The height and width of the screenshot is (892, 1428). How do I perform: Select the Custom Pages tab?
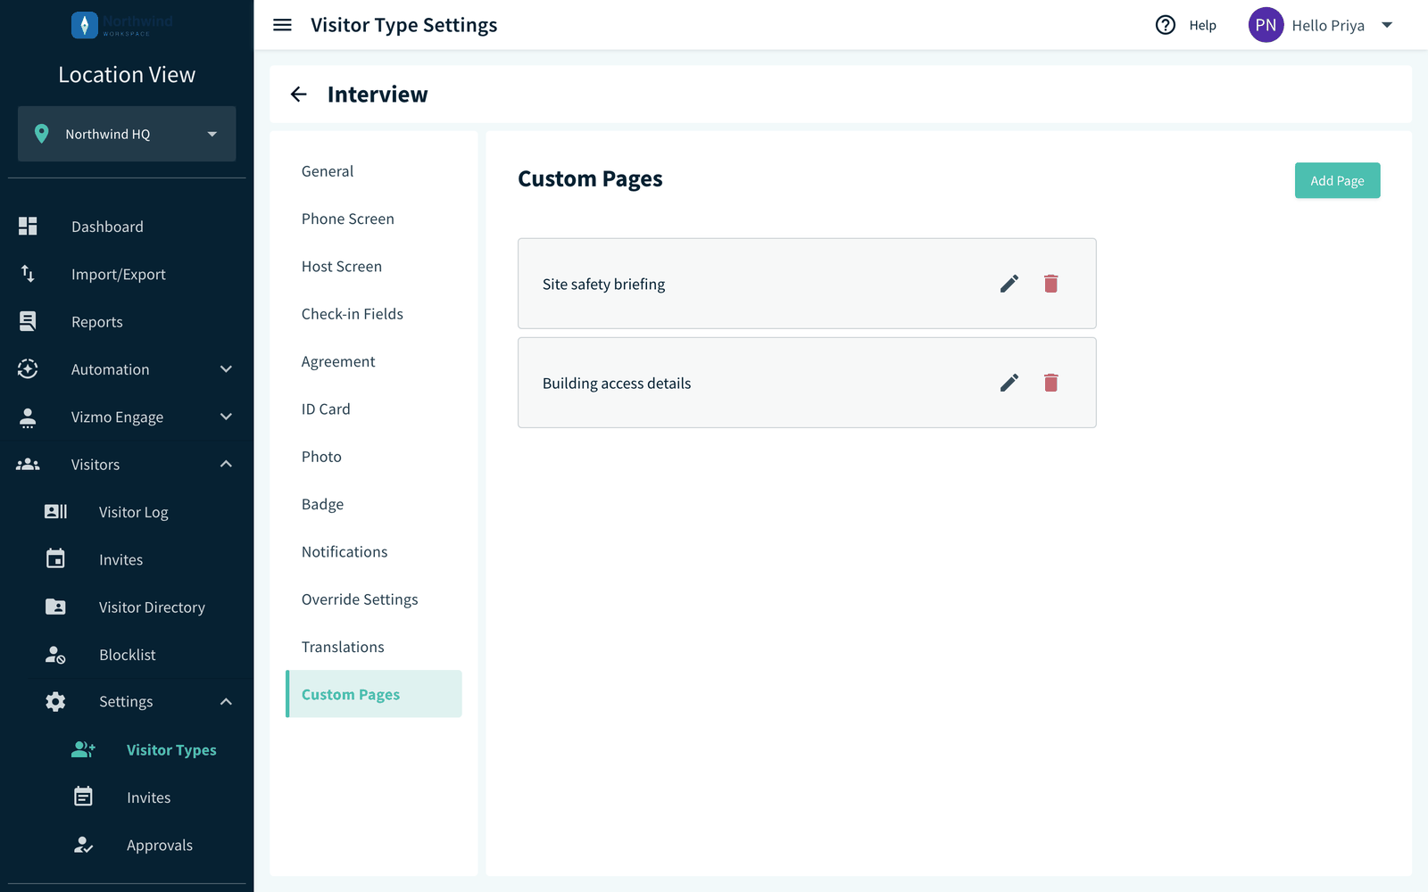click(374, 694)
